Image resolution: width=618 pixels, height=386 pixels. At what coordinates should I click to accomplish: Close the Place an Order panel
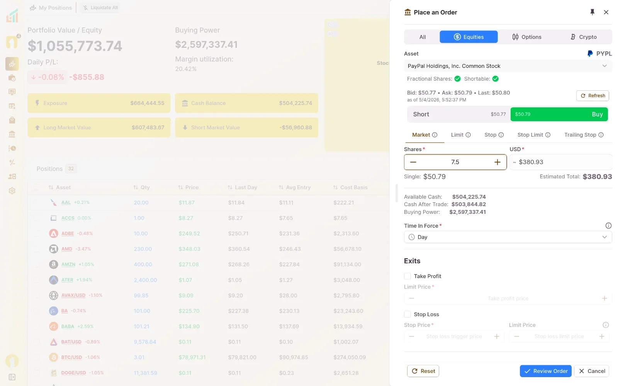click(606, 12)
